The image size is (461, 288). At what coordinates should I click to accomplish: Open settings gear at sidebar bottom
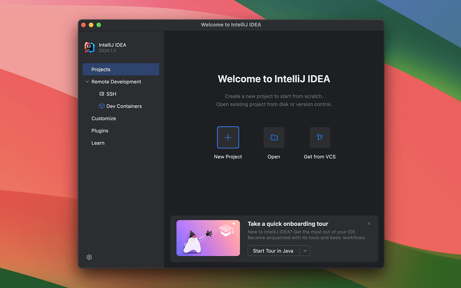click(89, 257)
